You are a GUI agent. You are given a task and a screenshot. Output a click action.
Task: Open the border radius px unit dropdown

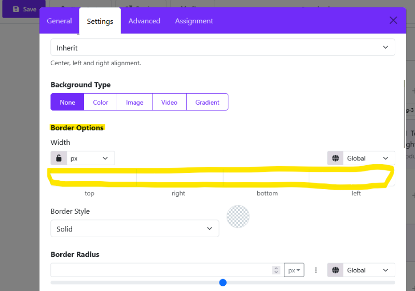[294, 270]
